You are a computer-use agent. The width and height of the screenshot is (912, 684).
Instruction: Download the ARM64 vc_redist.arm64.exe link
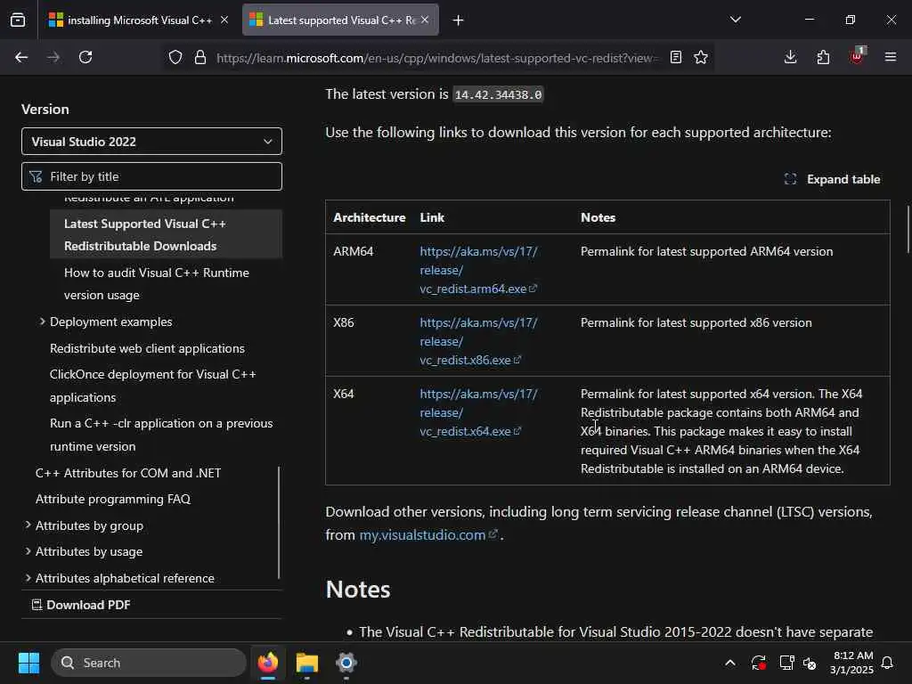click(478, 270)
